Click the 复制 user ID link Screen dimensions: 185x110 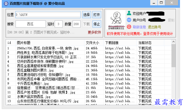click(x=171, y=20)
